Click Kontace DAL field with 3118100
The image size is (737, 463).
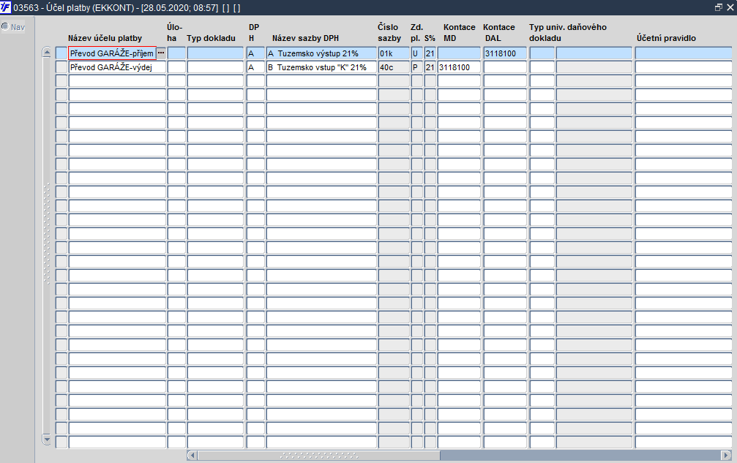point(505,53)
